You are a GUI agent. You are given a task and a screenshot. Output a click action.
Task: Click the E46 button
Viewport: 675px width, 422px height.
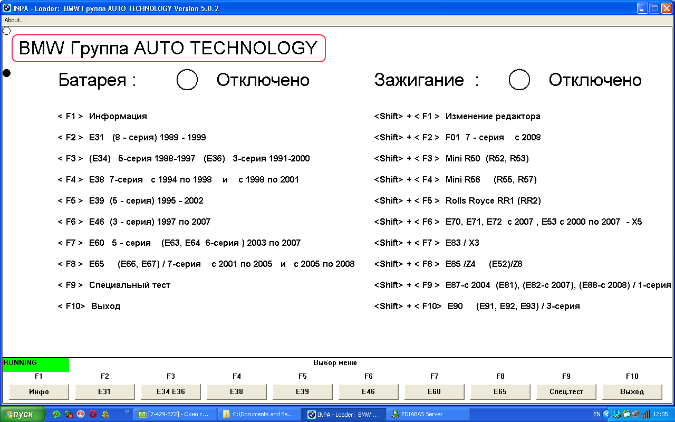tap(369, 391)
